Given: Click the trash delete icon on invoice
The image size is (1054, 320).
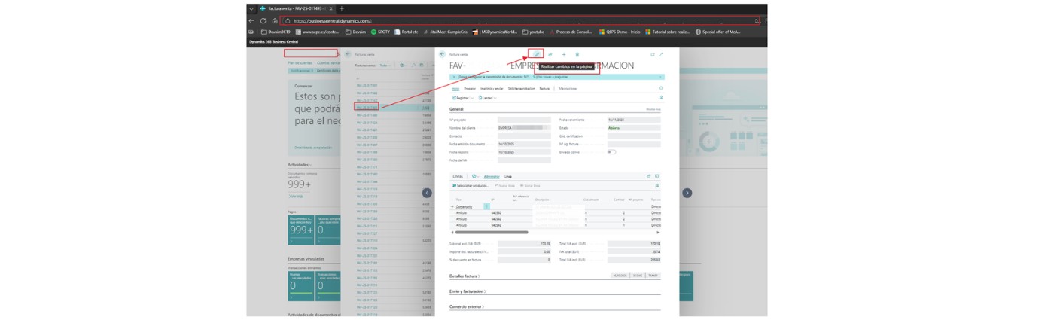Looking at the screenshot, I should tap(577, 54).
